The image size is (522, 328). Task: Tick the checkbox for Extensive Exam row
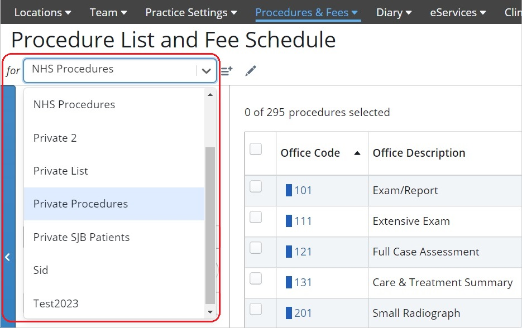pos(256,218)
